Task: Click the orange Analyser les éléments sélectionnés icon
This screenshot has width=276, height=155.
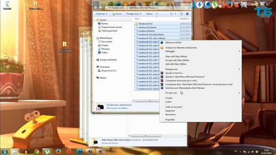Action: coord(162,48)
